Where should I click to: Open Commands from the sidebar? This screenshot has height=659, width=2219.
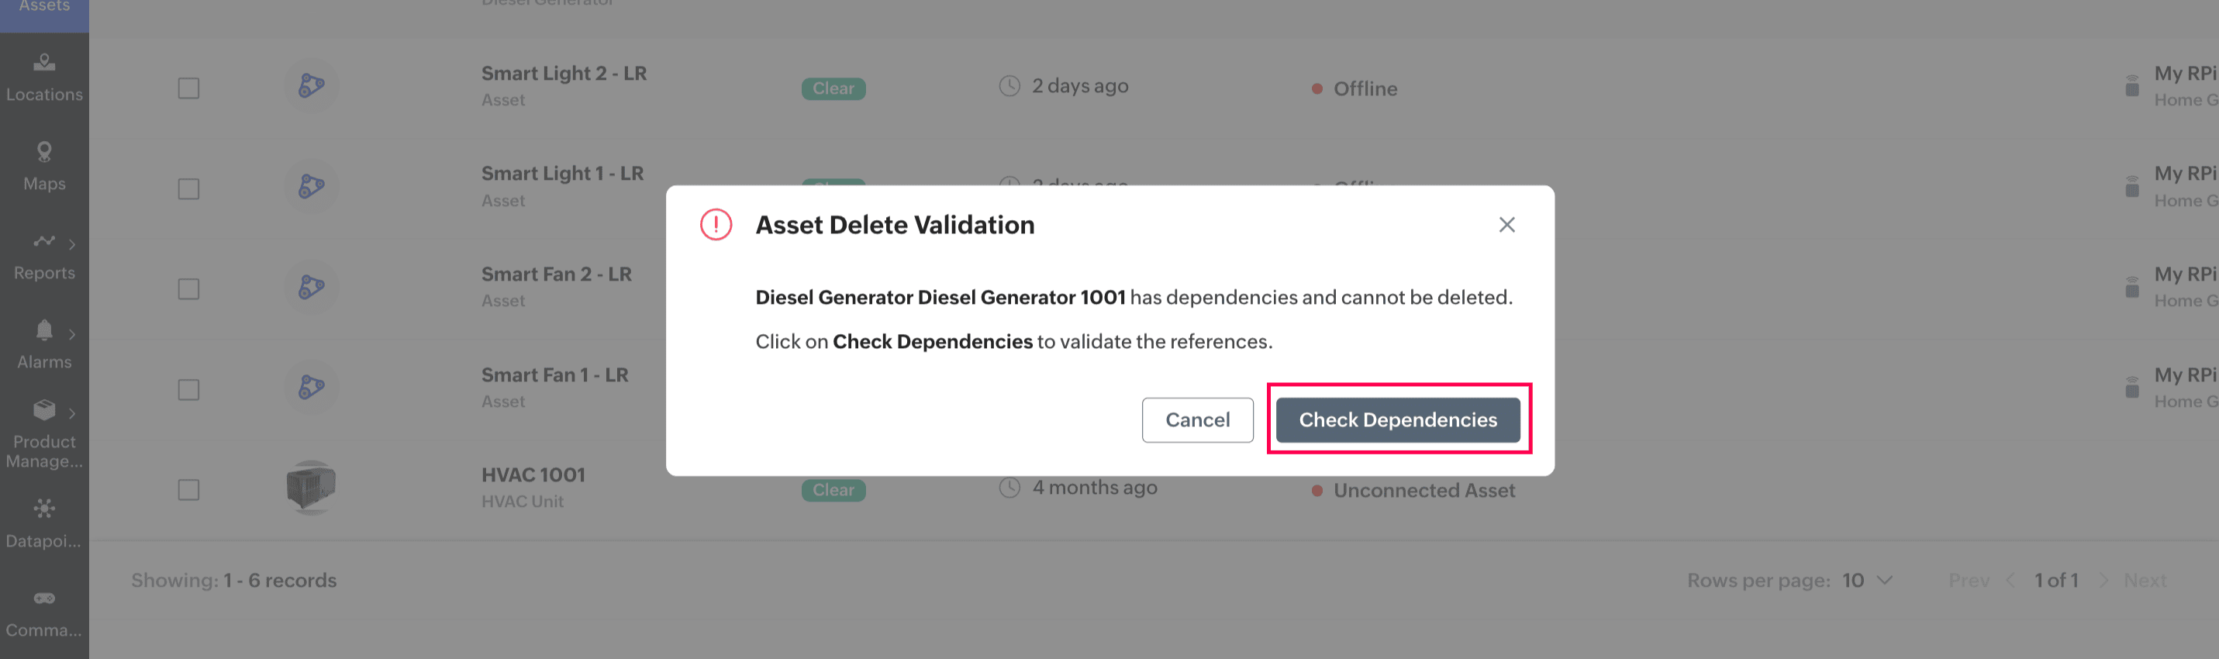[x=44, y=612]
